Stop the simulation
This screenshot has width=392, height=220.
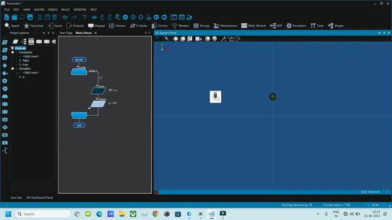[141, 17]
